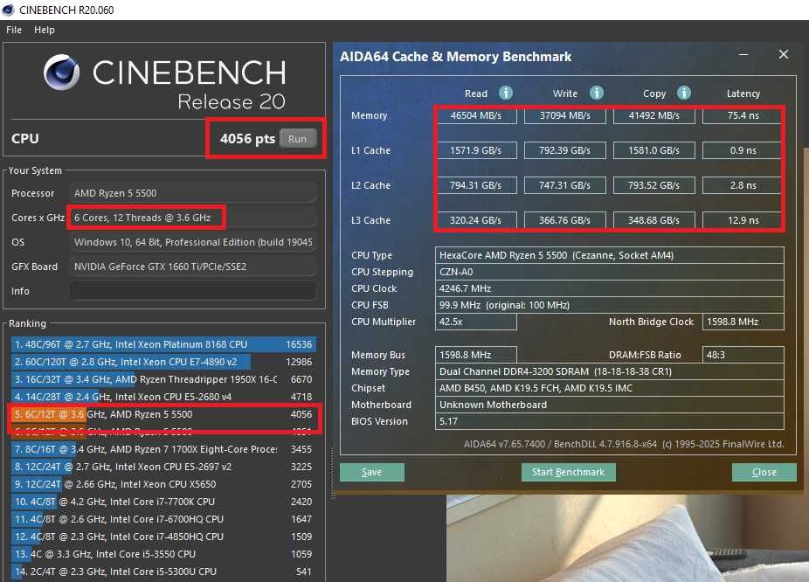809x582 pixels.
Task: Select ranking row Core i5-3550 CPU
Action: click(163, 554)
